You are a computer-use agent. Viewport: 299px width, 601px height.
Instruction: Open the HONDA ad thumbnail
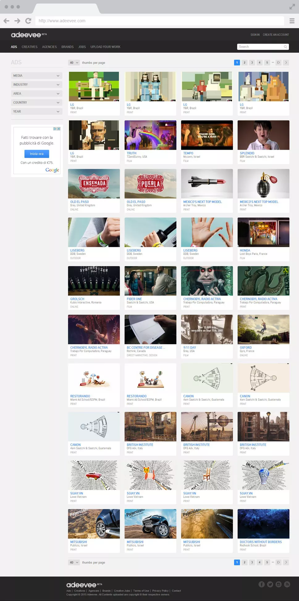point(263,232)
